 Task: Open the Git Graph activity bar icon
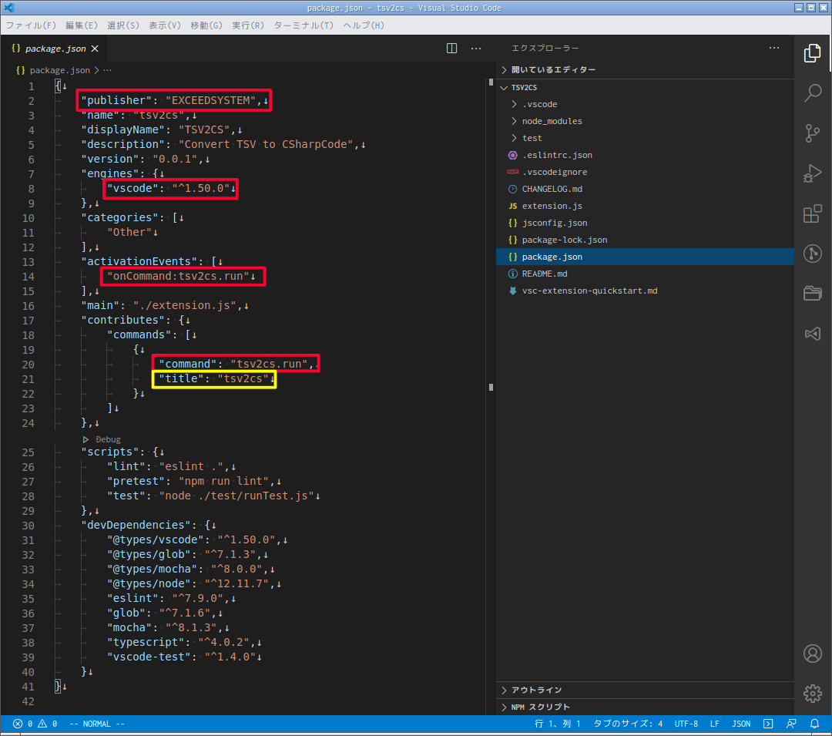click(813, 253)
